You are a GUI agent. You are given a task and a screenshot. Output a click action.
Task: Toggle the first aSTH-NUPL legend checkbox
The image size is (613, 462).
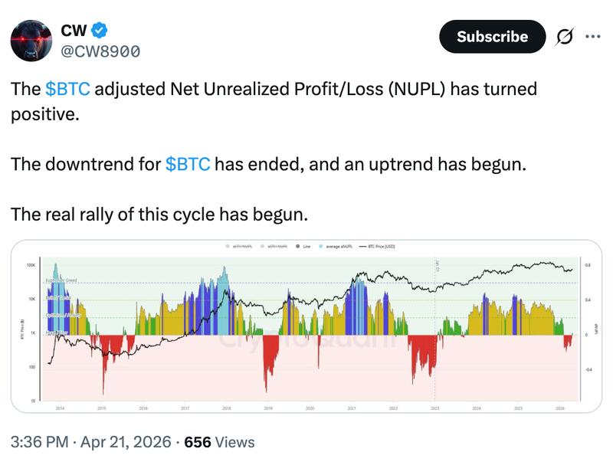tap(228, 247)
